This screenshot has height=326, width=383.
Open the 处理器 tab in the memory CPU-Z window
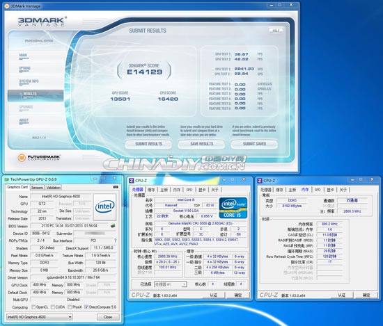(266, 190)
